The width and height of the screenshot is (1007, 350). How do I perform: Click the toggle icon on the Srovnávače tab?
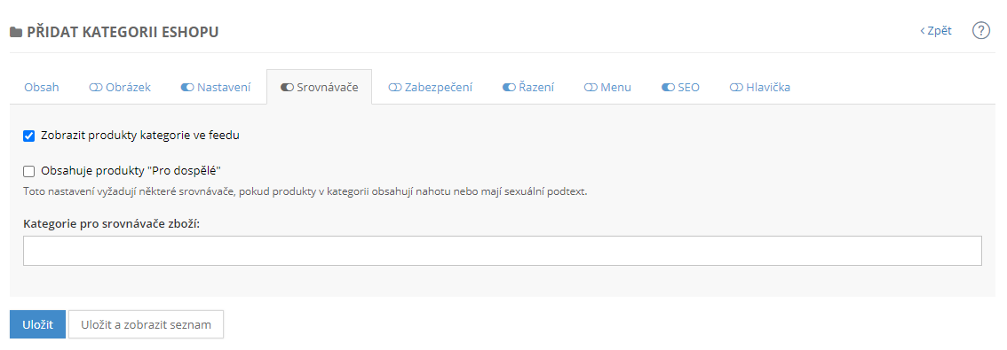pos(287,87)
